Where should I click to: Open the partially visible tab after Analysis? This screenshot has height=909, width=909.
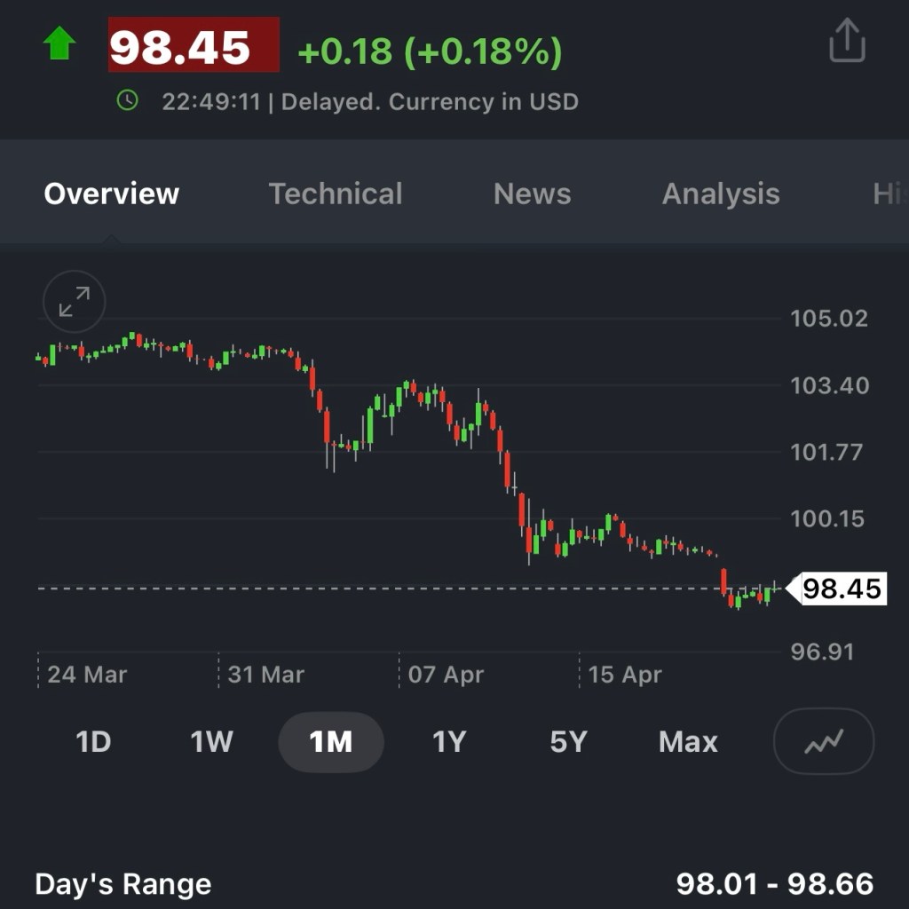point(888,194)
